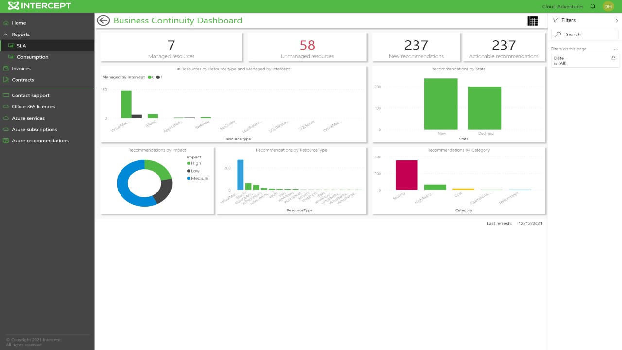Click the Contracts icon
This screenshot has width=622, height=350.
pyautogui.click(x=6, y=80)
